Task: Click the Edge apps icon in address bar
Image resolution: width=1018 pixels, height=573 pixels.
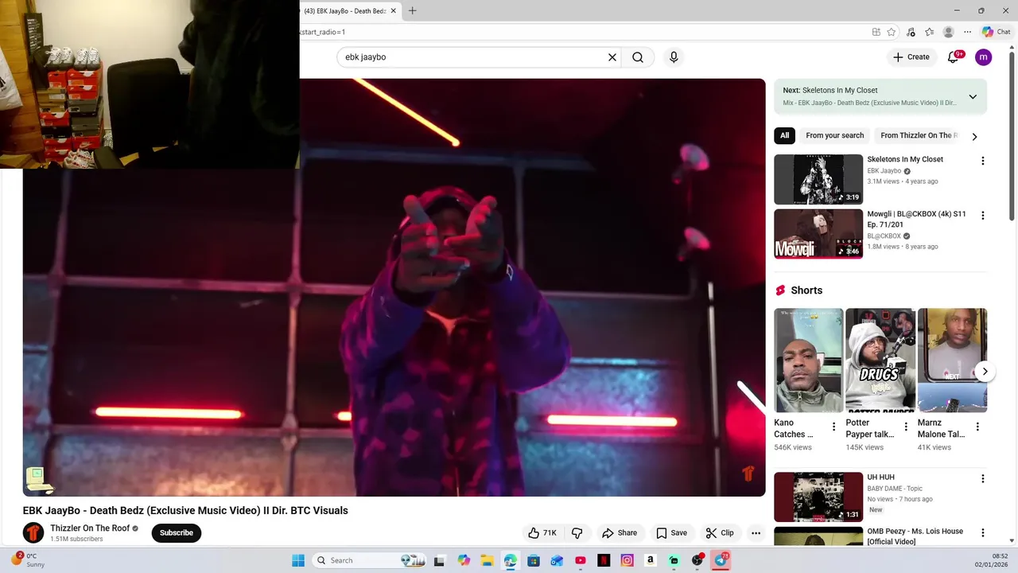Action: (x=876, y=32)
